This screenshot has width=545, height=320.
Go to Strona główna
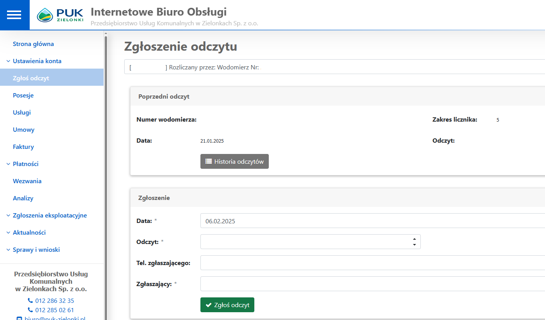(x=33, y=44)
